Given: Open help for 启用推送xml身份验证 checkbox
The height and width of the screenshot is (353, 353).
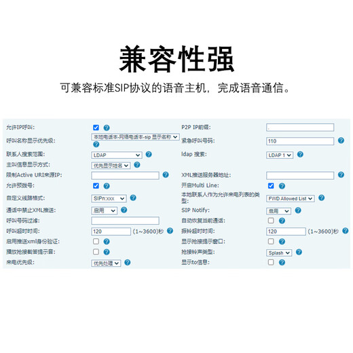Looking at the screenshot, I should (x=107, y=242).
